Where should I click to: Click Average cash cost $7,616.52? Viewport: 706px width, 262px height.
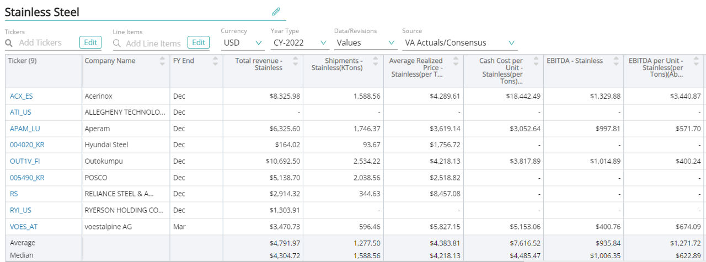525,243
